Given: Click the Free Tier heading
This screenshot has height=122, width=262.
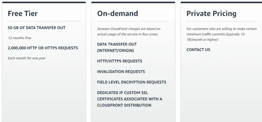Looking at the screenshot, I should pos(23,13).
